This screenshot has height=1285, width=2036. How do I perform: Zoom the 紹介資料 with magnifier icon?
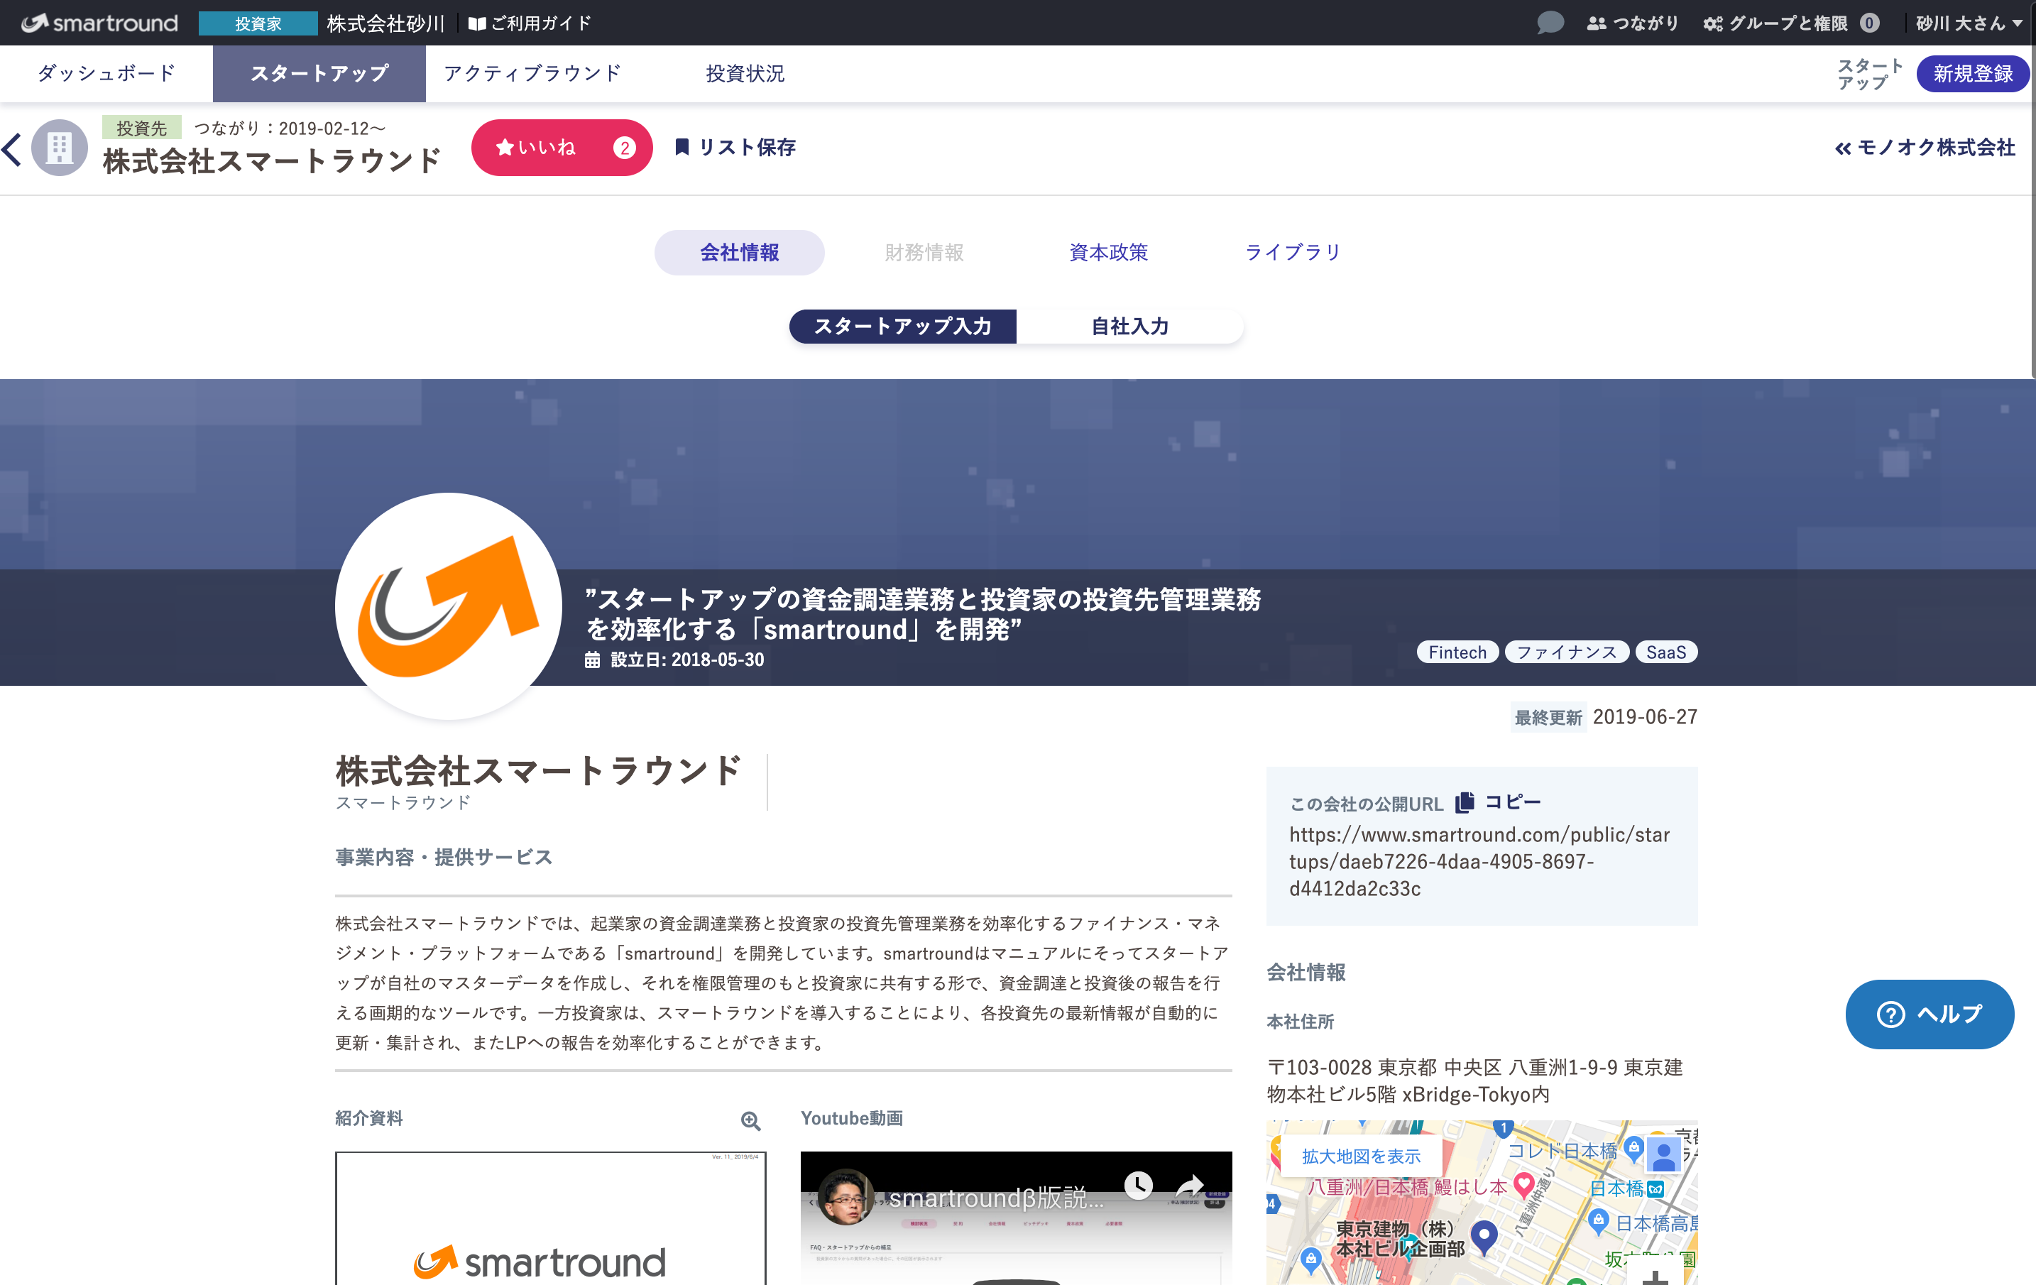point(751,1120)
